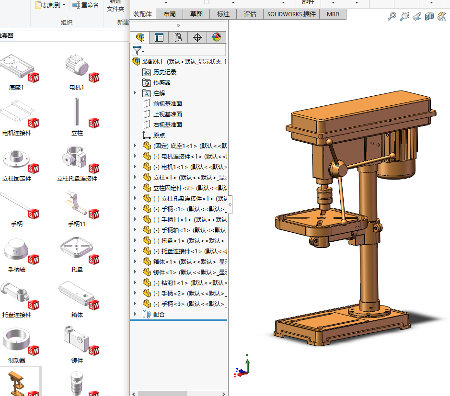Open the DisplayManager color ball tab
Screen dimensions: 450x396
(216, 37)
